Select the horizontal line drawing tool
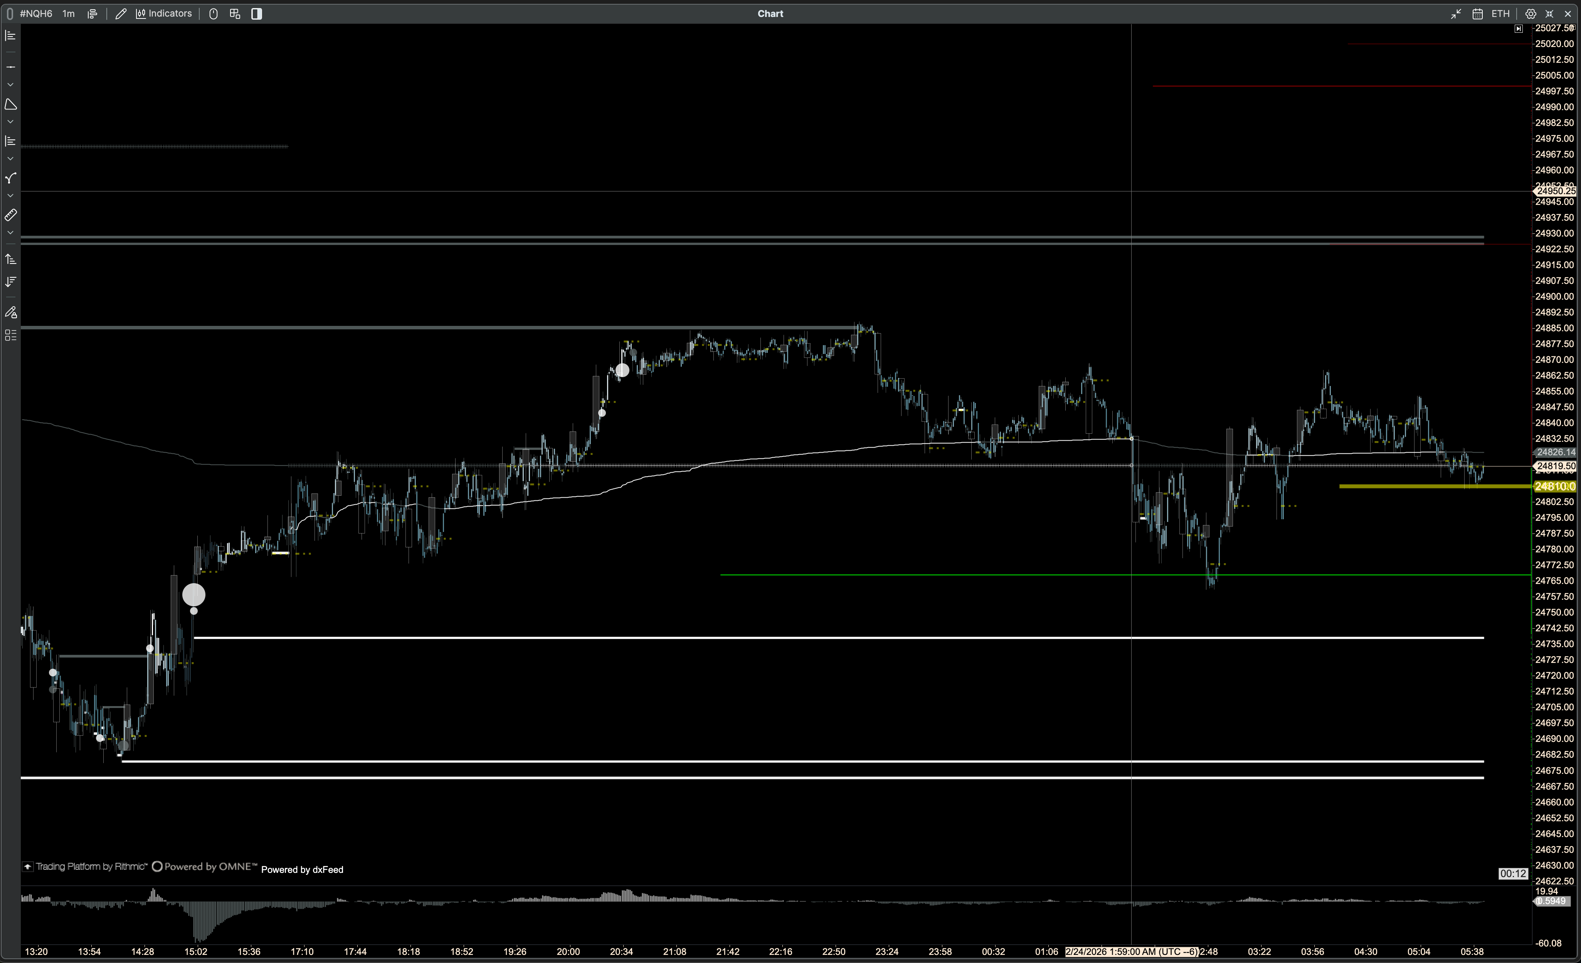 (10, 67)
